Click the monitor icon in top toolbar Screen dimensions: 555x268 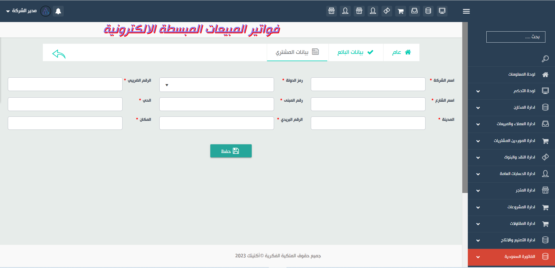click(442, 11)
